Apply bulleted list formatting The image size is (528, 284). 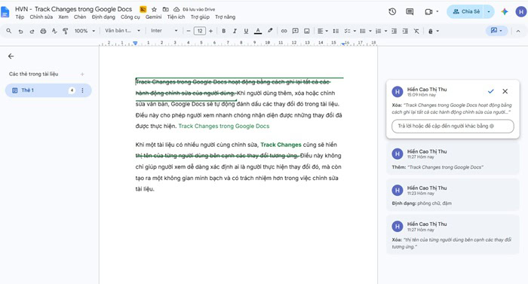363,31
